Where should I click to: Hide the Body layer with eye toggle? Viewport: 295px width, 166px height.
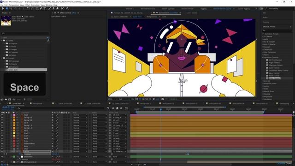pyautogui.click(x=2, y=146)
